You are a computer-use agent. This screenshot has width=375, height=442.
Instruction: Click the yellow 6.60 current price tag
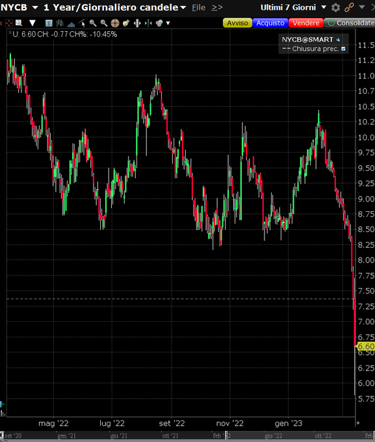[366, 346]
